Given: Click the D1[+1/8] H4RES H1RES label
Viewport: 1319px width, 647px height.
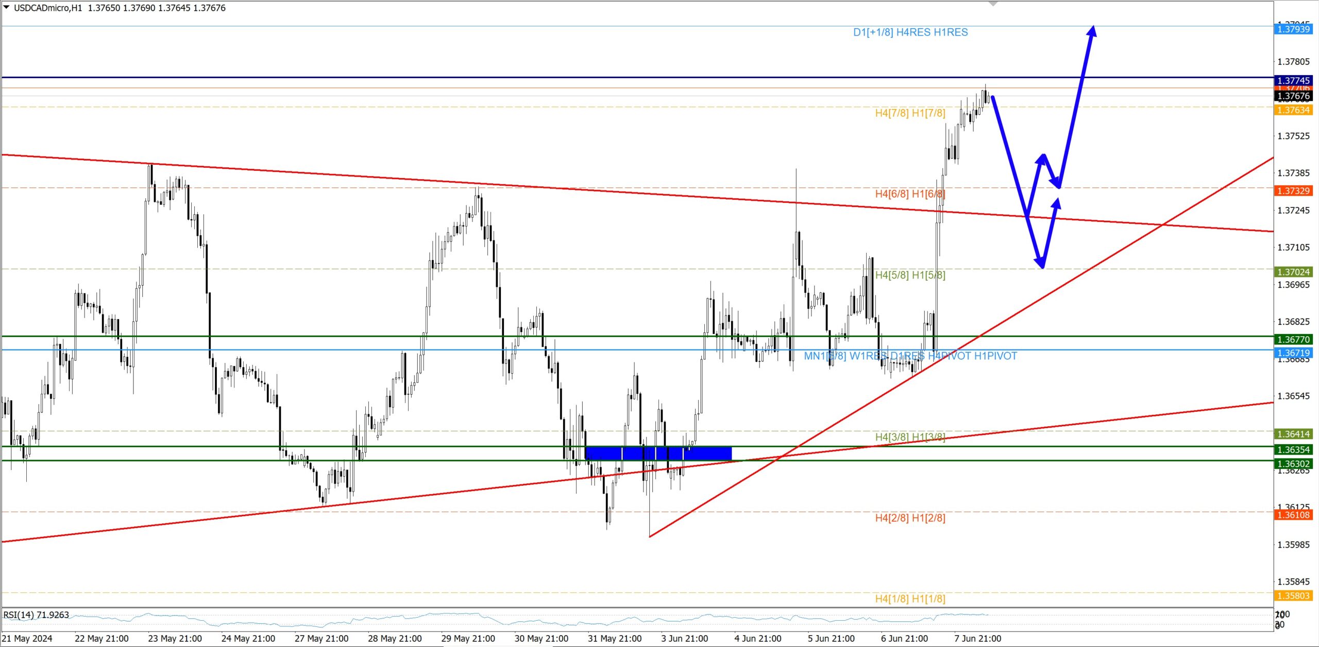Looking at the screenshot, I should 910,32.
